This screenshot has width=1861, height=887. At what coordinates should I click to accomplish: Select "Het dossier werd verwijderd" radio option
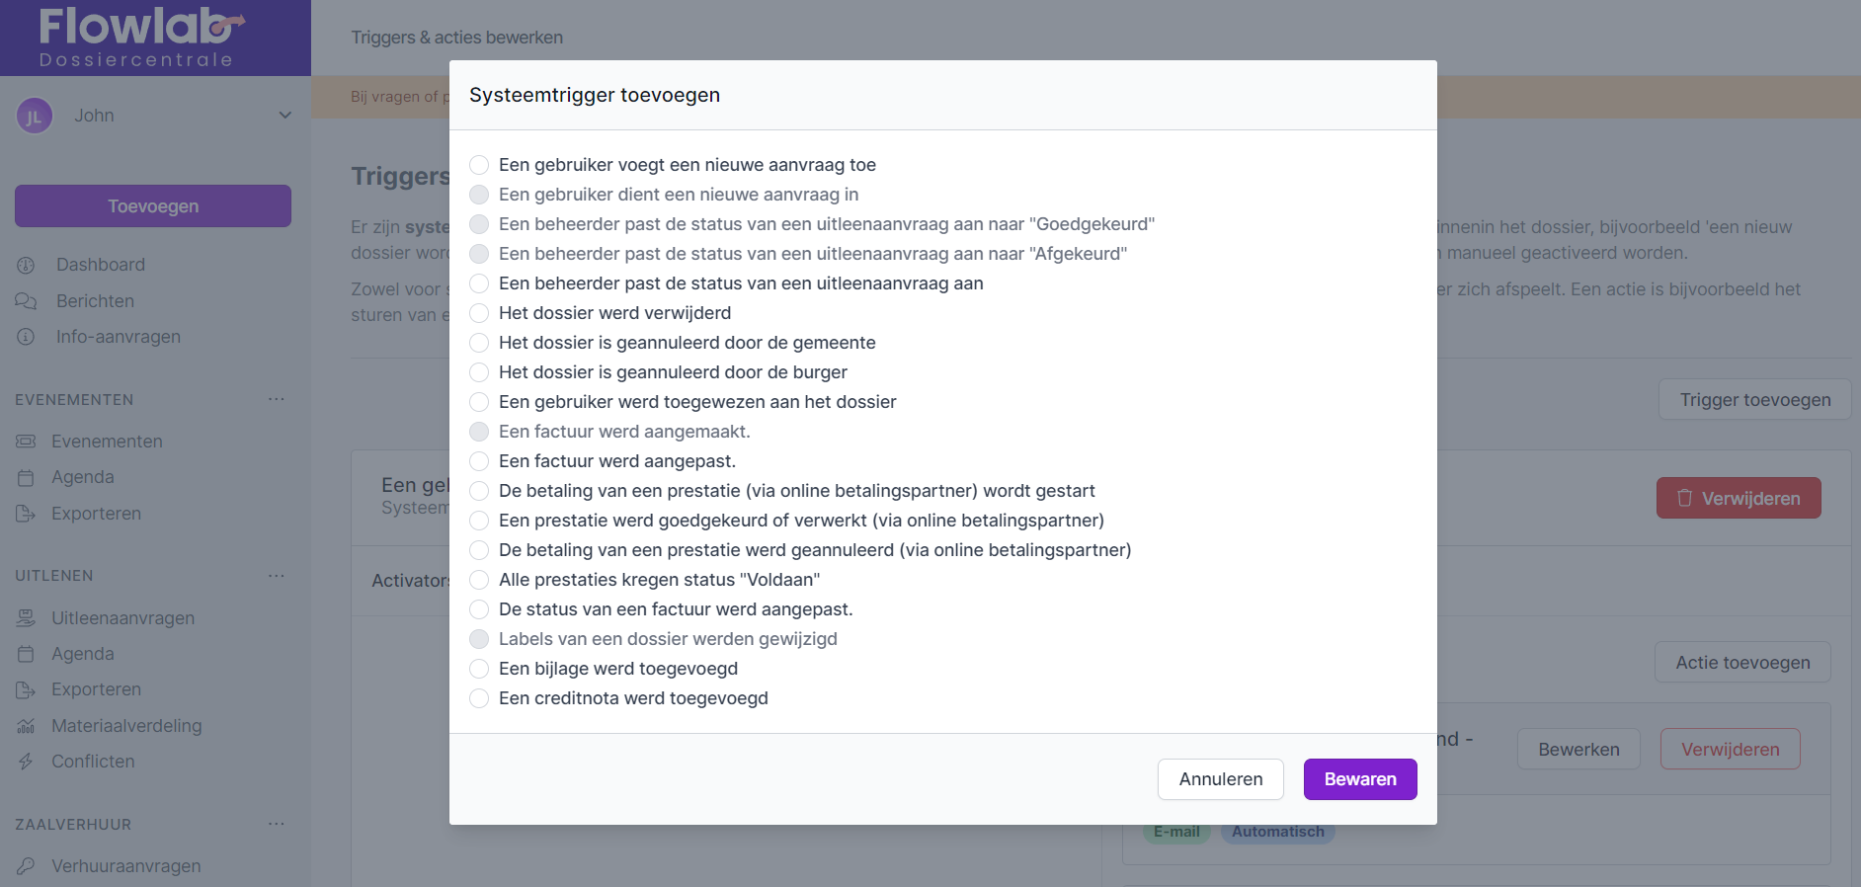479,313
